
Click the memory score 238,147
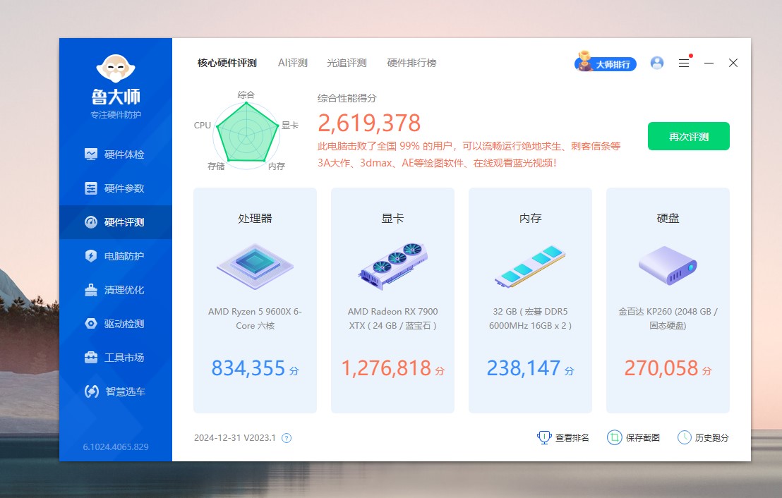pos(524,368)
